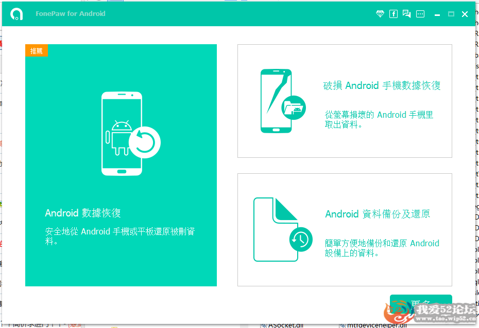Click the Android phone recovery icon
Screen dimensions: 479x328
(x=131, y=134)
